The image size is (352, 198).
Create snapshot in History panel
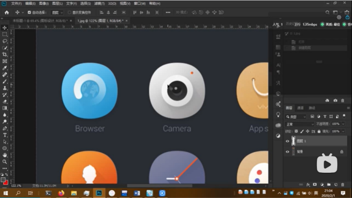[x=335, y=100]
